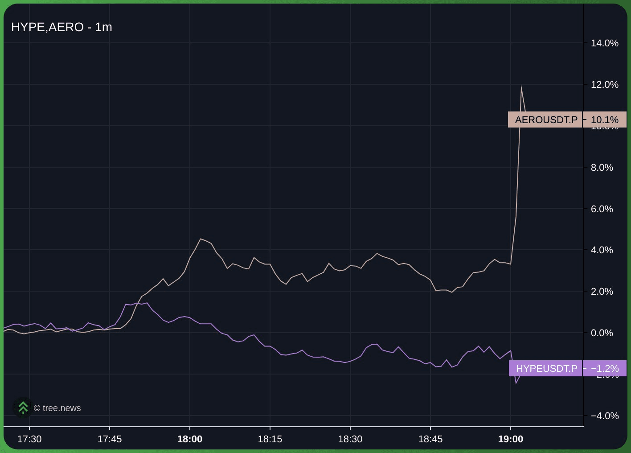631x453 pixels.
Task: Click the 17:30 time axis label
Action: coord(29,439)
